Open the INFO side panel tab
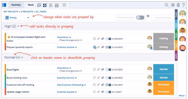188x99 pixels. click(176, 56)
